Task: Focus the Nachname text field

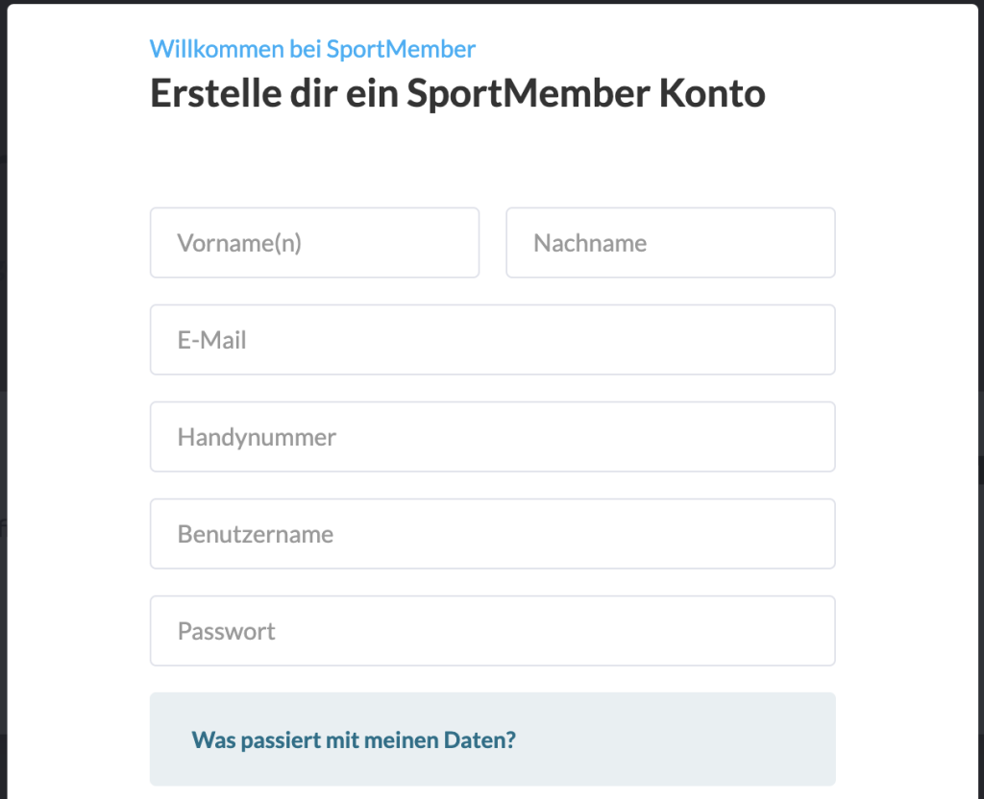Action: 670,243
